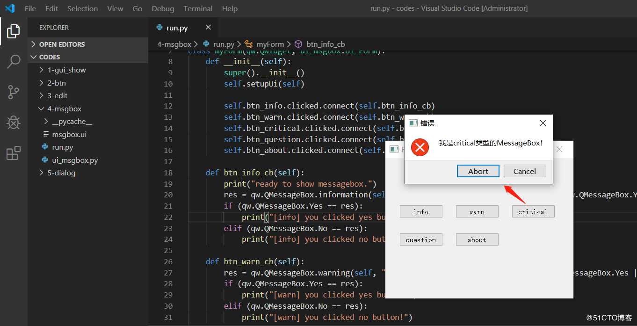Screen dimensions: 637x326
Task: Click the 'self.setupUi(self)' code line
Action: point(264,84)
